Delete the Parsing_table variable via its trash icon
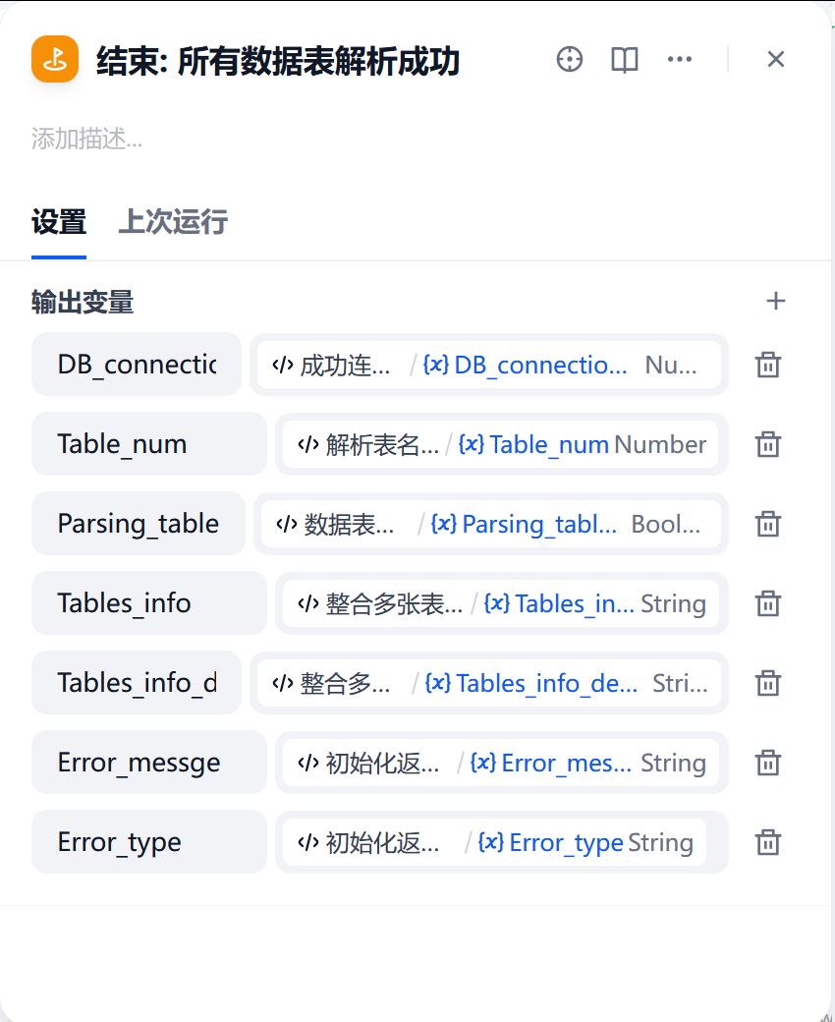This screenshot has width=835, height=1022. coord(767,524)
